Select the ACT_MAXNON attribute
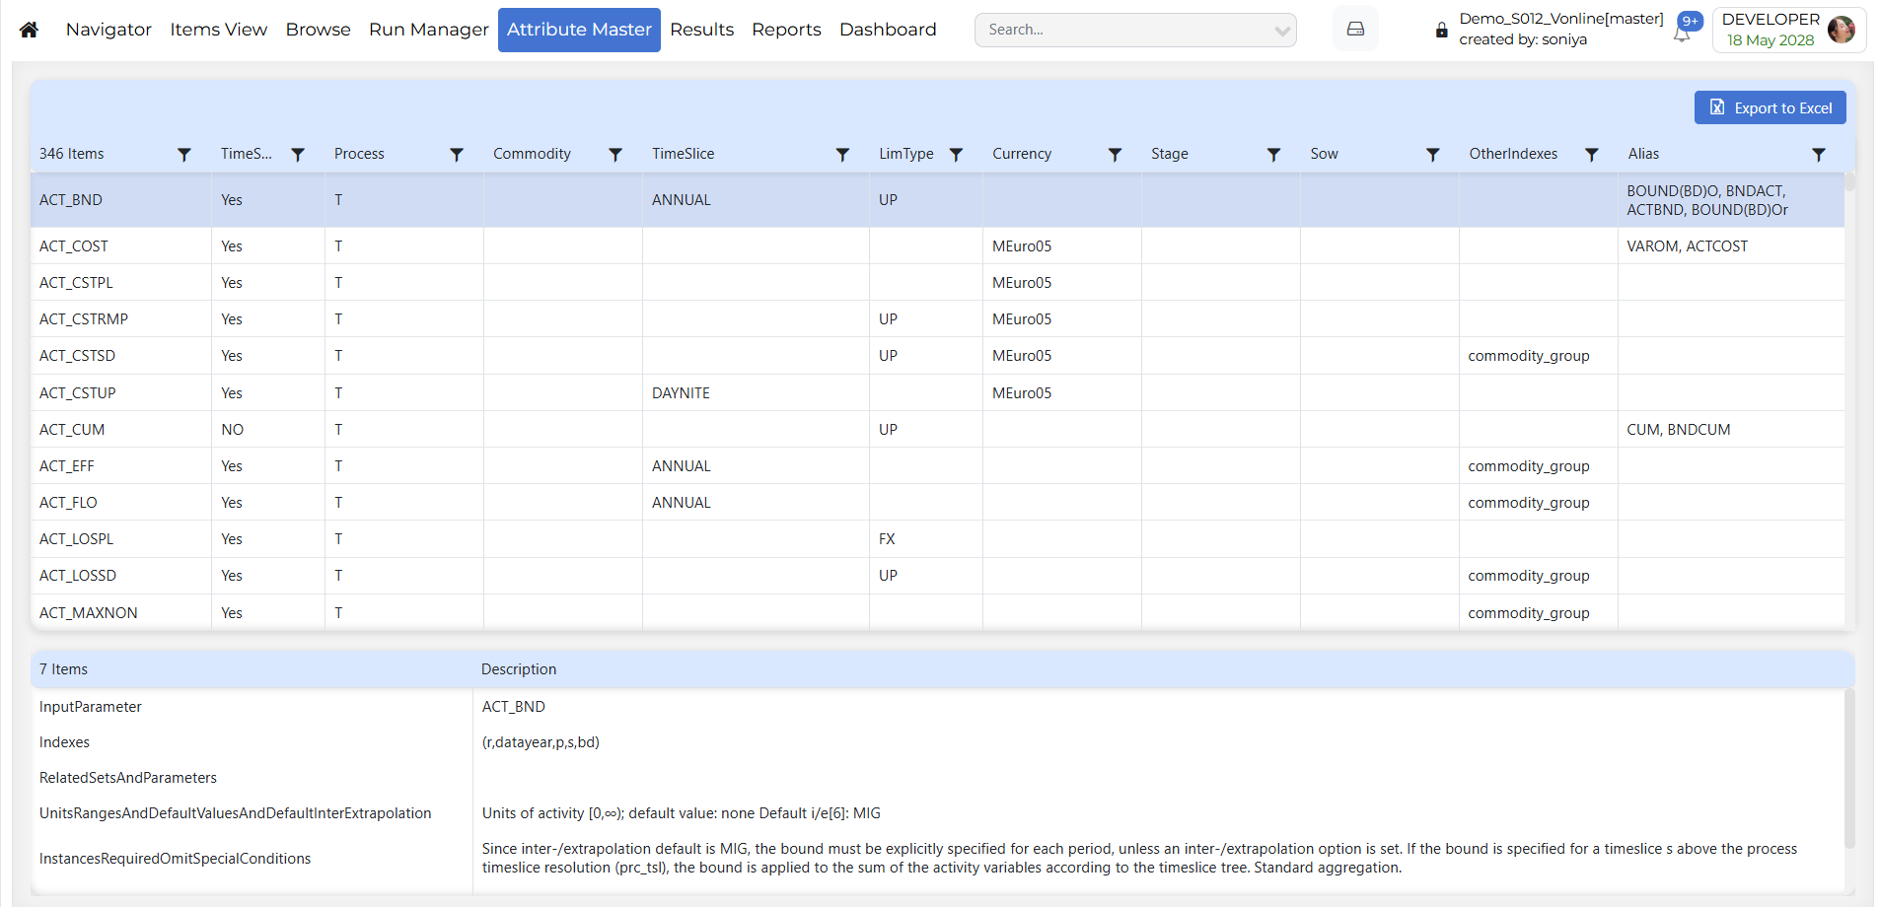The image size is (1879, 907). point(89,613)
